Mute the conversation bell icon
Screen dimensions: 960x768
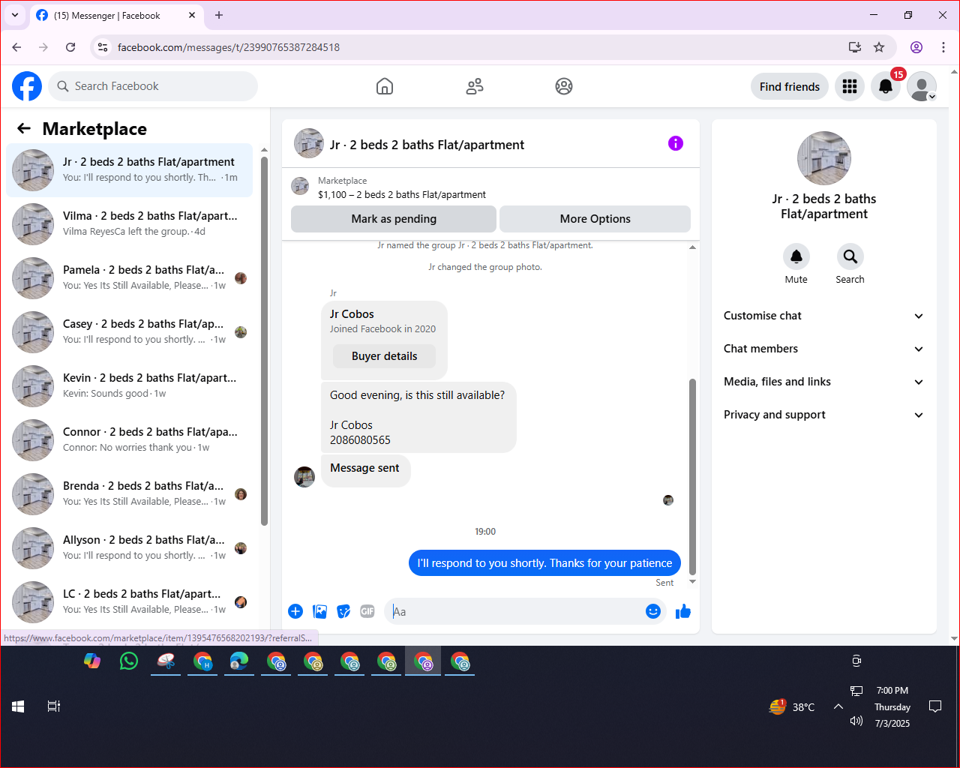pyautogui.click(x=796, y=256)
